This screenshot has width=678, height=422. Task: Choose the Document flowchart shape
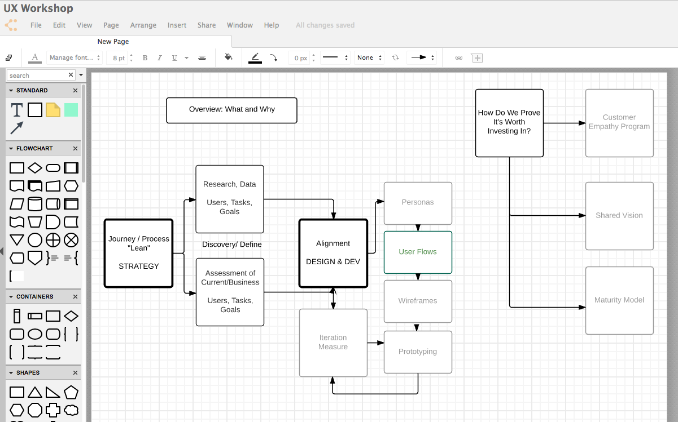tap(17, 186)
